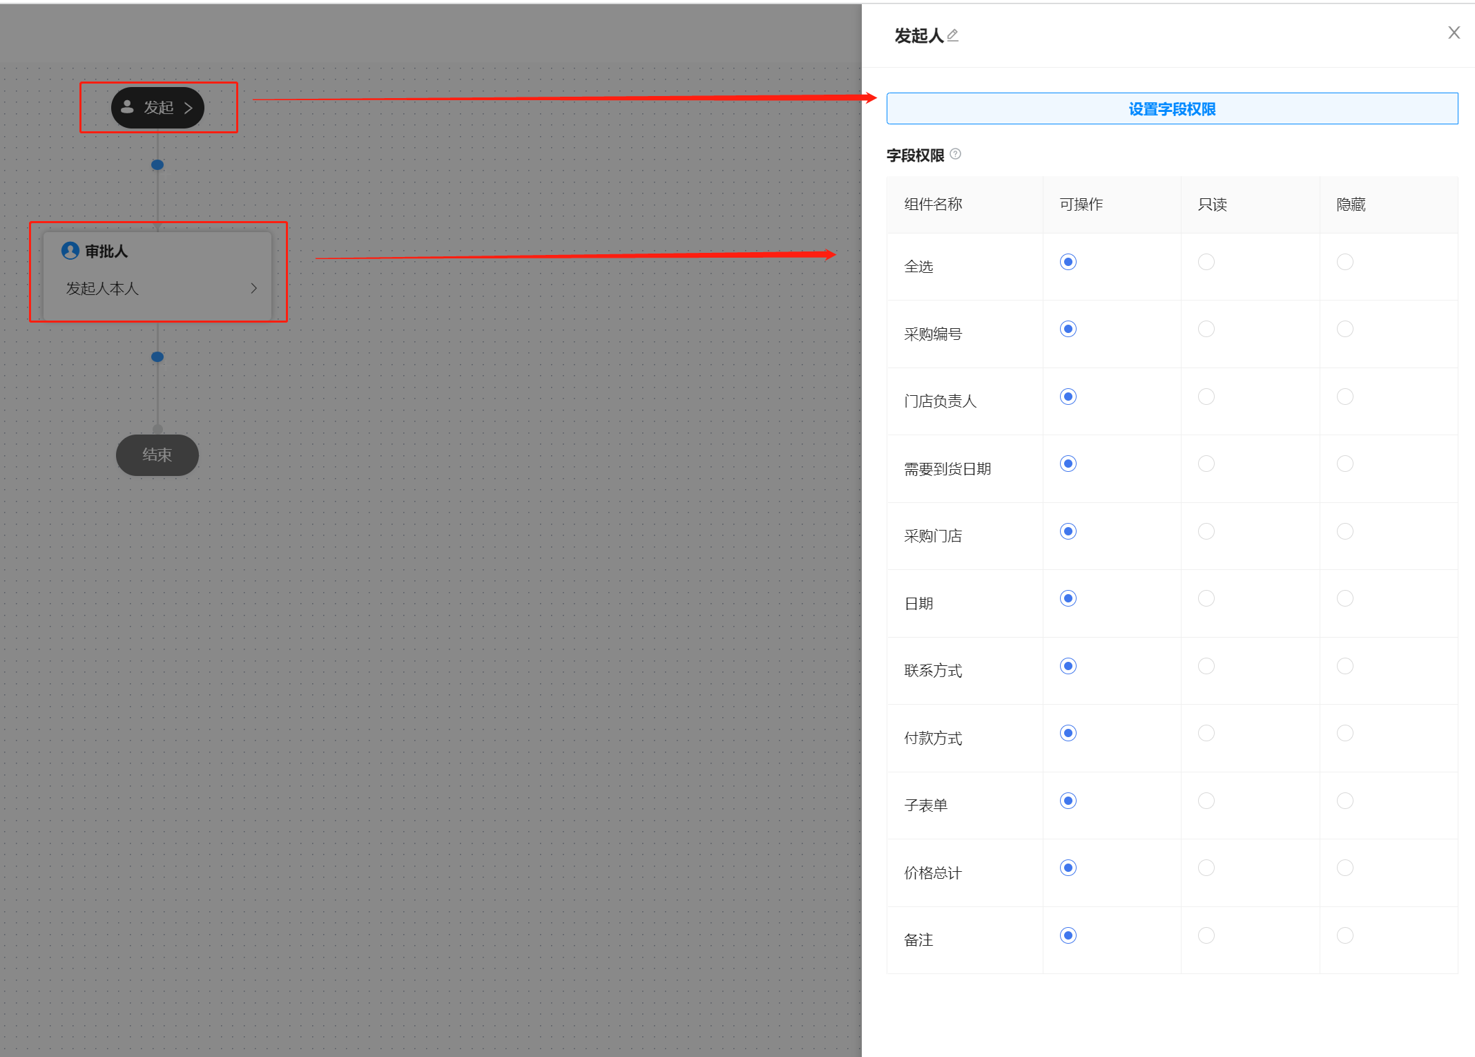Click the 结束 end node
This screenshot has height=1057, width=1475.
[157, 455]
